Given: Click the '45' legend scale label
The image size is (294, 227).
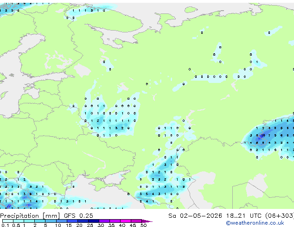Looking at the screenshot, I should coord(133,225).
